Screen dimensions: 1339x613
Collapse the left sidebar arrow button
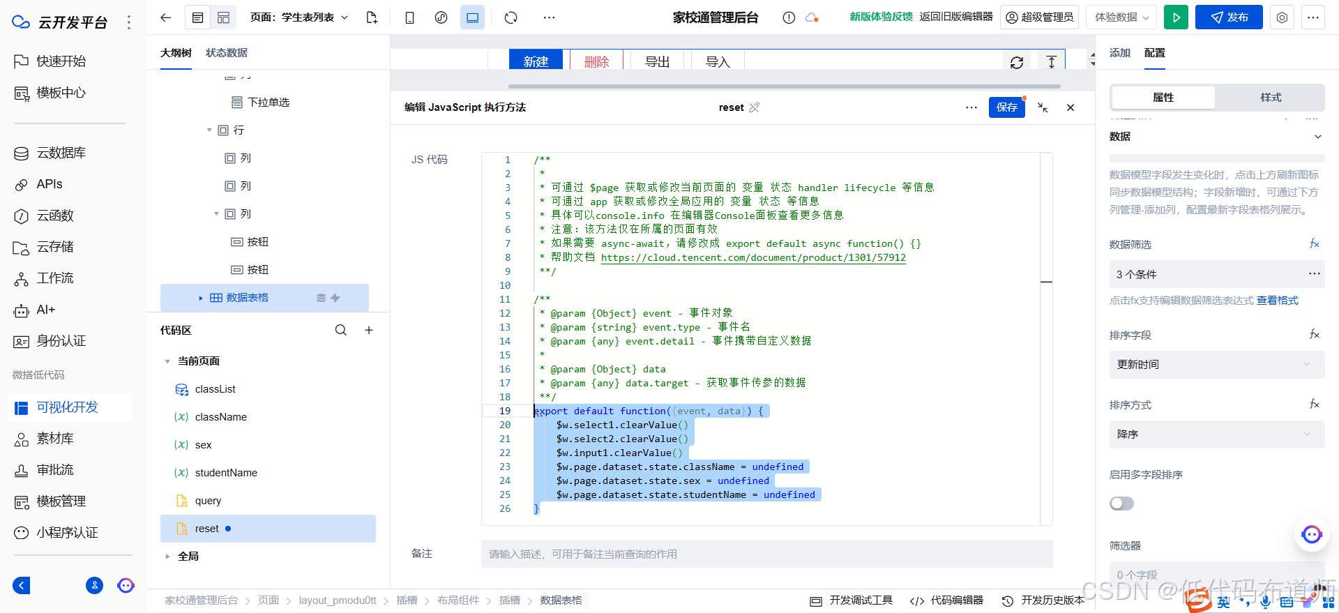[x=22, y=585]
